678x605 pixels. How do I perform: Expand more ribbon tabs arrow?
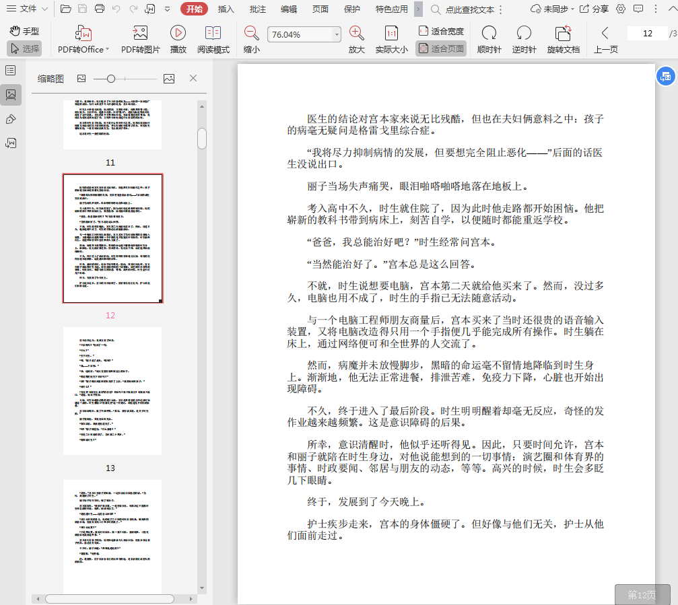tap(418, 9)
